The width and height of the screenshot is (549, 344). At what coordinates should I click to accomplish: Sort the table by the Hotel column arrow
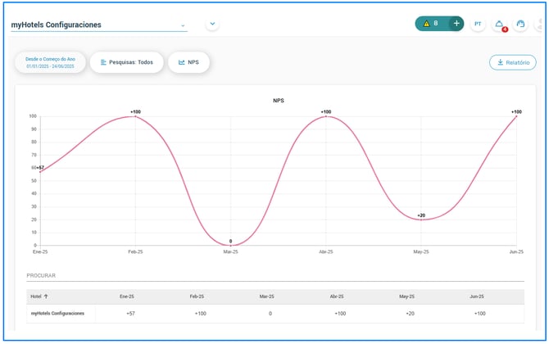coord(46,296)
